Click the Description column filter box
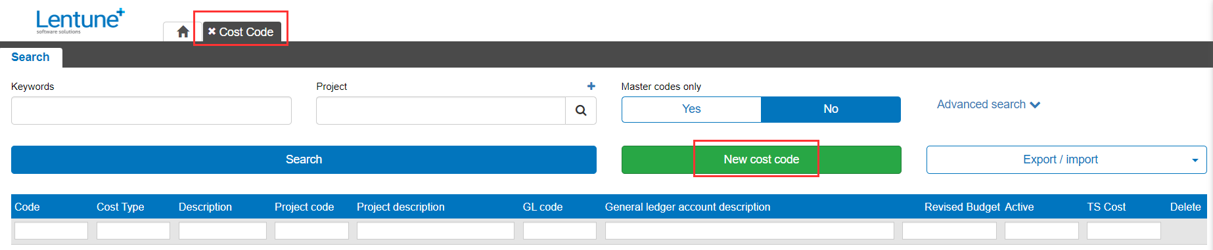The width and height of the screenshot is (1213, 250). point(223,230)
